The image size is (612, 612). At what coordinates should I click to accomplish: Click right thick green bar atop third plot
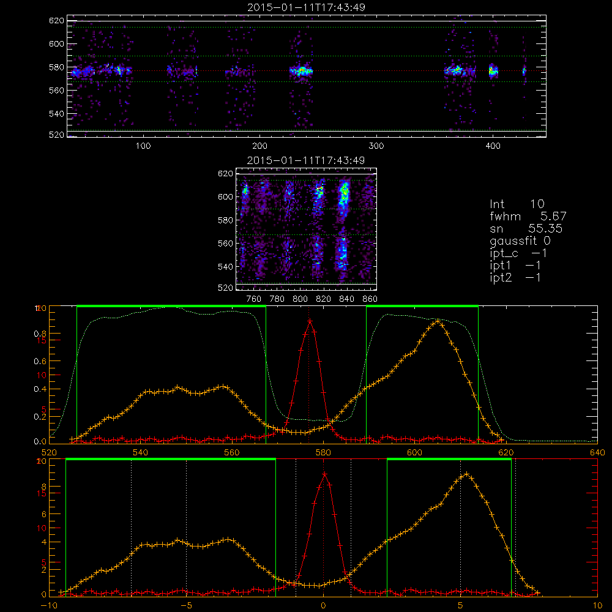tap(422, 307)
